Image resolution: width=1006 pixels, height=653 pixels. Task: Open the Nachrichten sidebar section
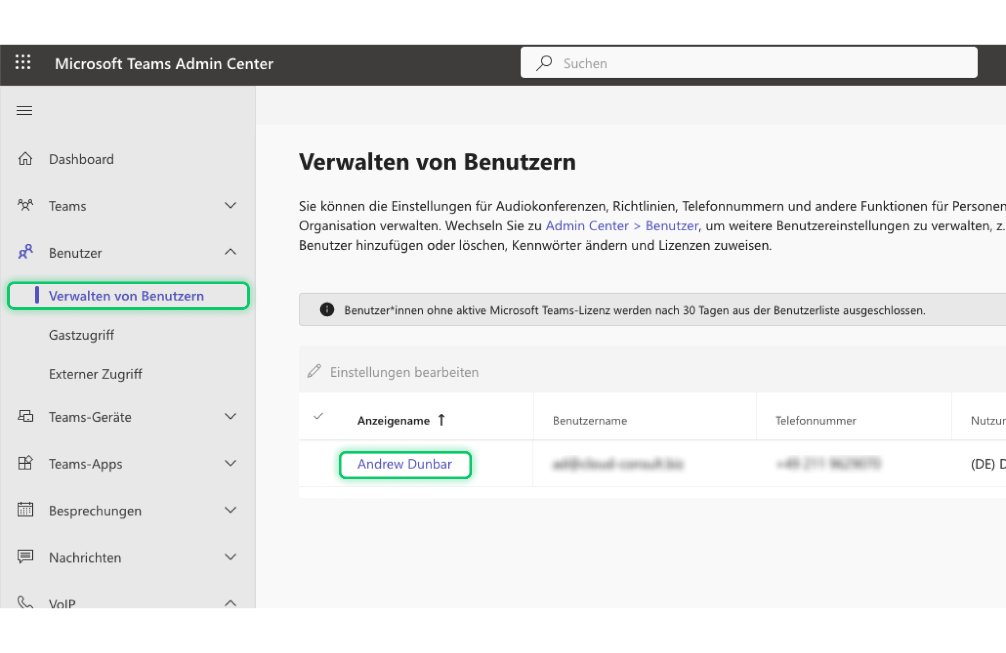pos(85,558)
